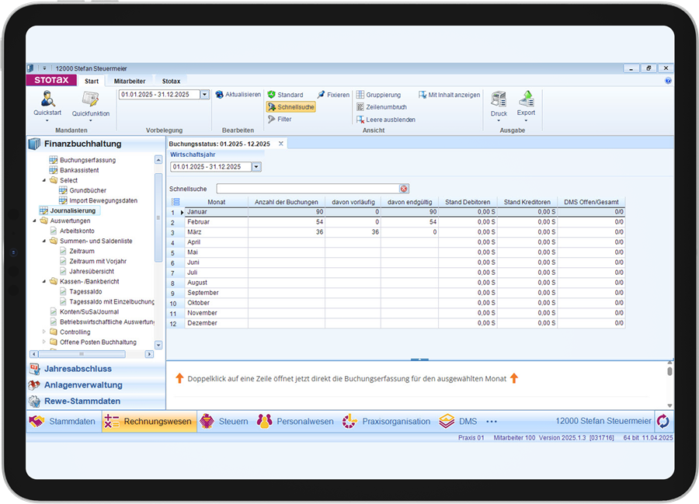This screenshot has width=699, height=504.
Task: Open the Quickfunktion icon
Action: (91, 99)
